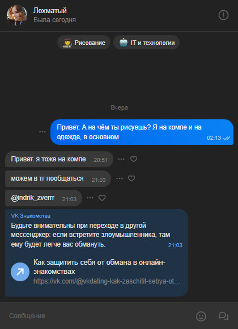The image size is (238, 329).
Task: Click the @indrik_zverrr message bubble
Action: 44,198
